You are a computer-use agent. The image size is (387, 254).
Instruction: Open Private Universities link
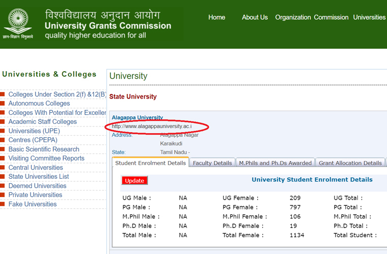(x=35, y=195)
